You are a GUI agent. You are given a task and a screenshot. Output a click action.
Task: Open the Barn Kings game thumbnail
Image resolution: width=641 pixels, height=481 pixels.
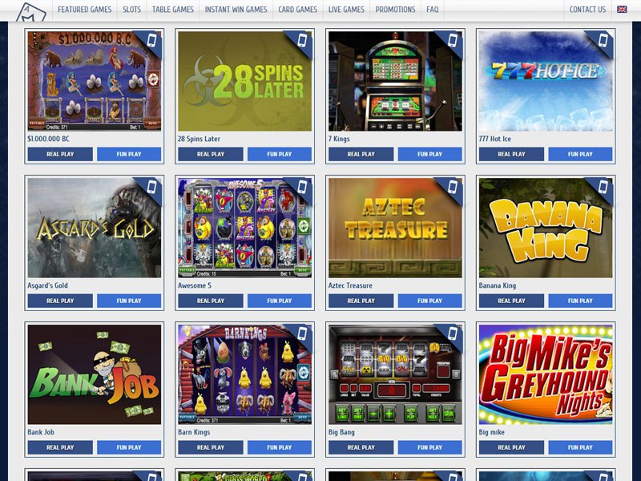tap(244, 374)
